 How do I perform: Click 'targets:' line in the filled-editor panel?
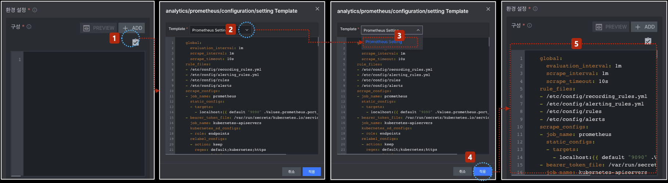(x=565, y=149)
